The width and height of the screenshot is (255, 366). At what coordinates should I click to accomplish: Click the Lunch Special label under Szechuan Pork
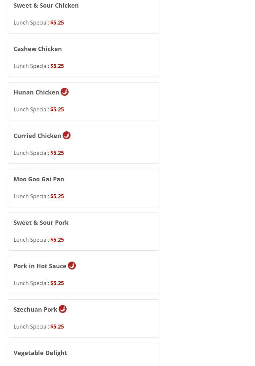(x=31, y=327)
